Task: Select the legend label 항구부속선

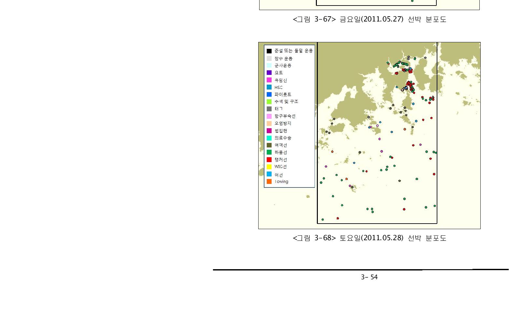Action: (285, 116)
